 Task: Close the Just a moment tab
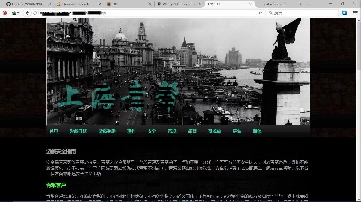[x=300, y=4]
